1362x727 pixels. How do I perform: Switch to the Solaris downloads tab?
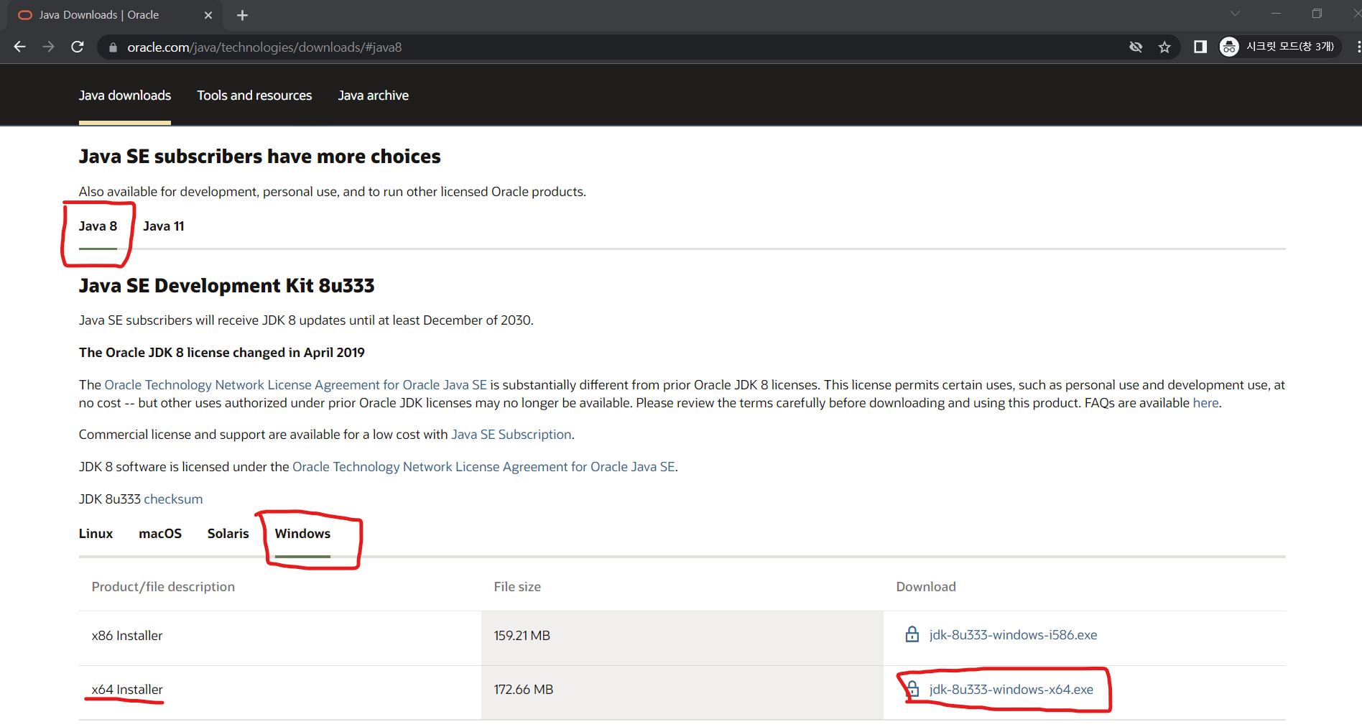228,534
